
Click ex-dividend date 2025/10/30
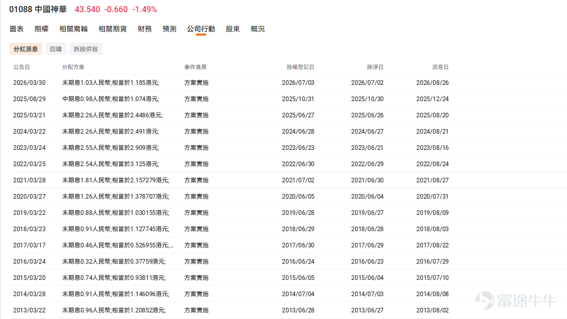[x=367, y=99]
